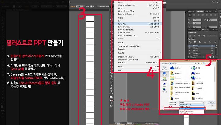Click the Pathfinder Expand button
Screen dimensions: 221x125
click(x=212, y=36)
